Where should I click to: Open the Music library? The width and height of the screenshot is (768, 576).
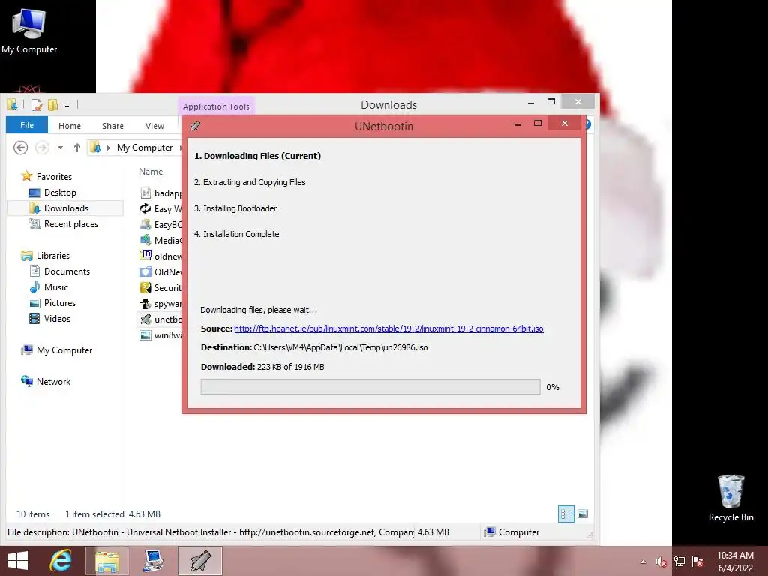click(x=55, y=286)
